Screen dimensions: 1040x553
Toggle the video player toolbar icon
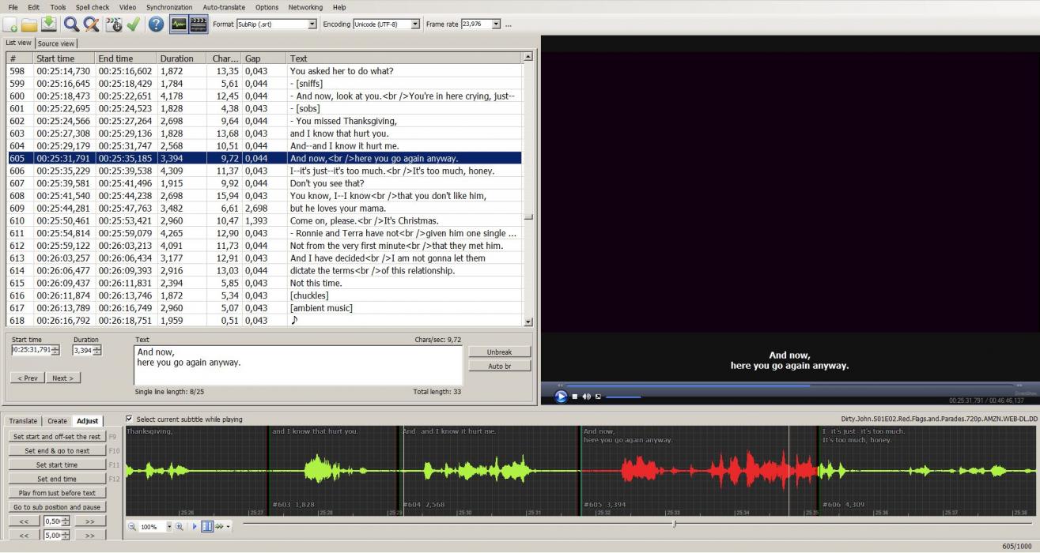199,24
